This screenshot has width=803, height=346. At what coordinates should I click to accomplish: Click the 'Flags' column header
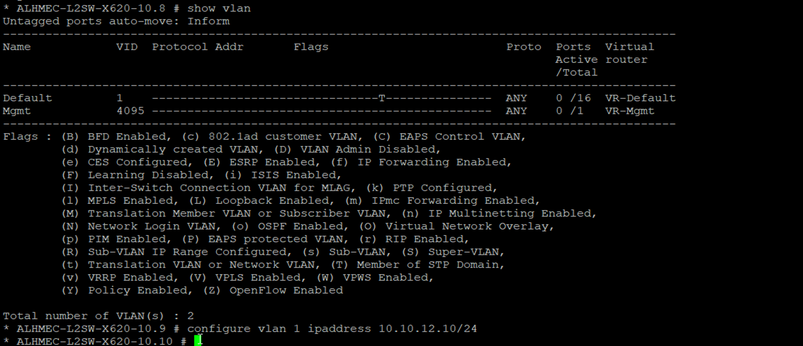[311, 47]
